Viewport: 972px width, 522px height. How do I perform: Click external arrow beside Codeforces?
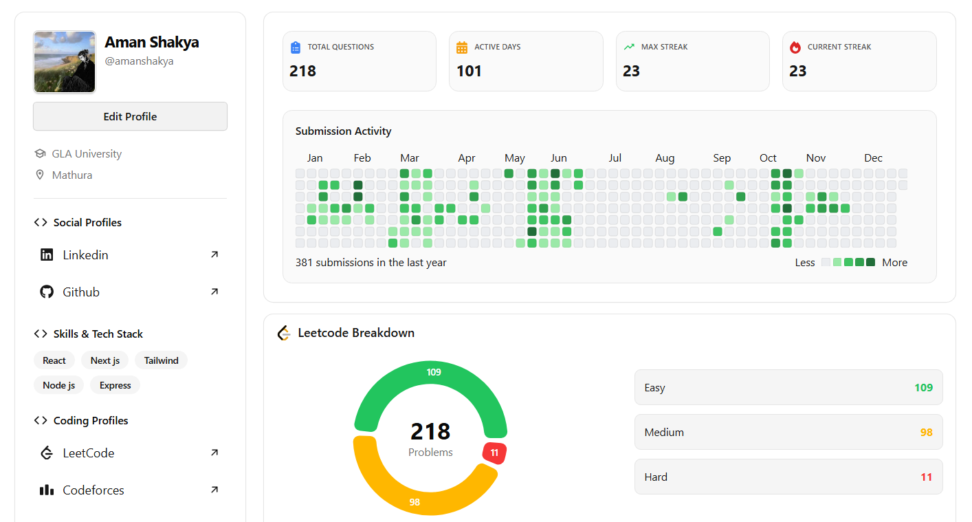[x=214, y=490]
